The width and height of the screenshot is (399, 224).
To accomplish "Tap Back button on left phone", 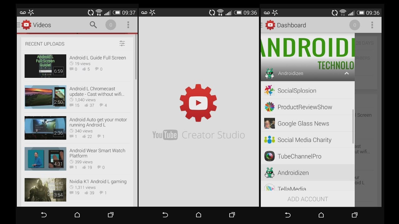I will pos(44,215).
